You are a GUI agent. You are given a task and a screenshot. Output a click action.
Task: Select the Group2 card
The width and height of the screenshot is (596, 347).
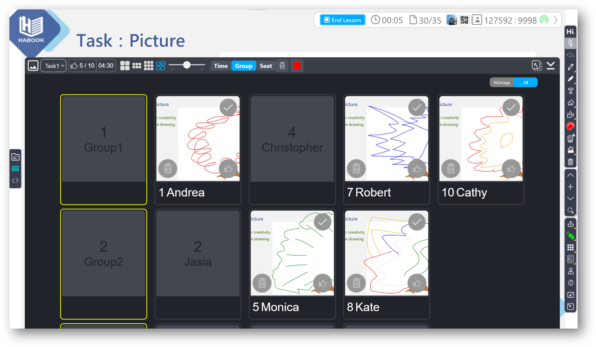pos(104,264)
